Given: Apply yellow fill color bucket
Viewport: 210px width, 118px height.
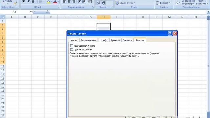Looking at the screenshot, I should click(49, 2).
